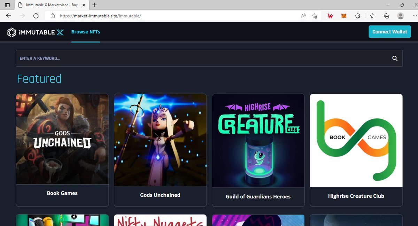Open the Browse NFTs tab
Viewport: 418px width, 226px height.
tap(86, 32)
